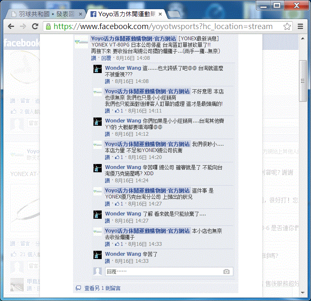This screenshot has height=301, width=311.
Task: Switch to the 羽球共和國 tab
Action: [x=44, y=14]
